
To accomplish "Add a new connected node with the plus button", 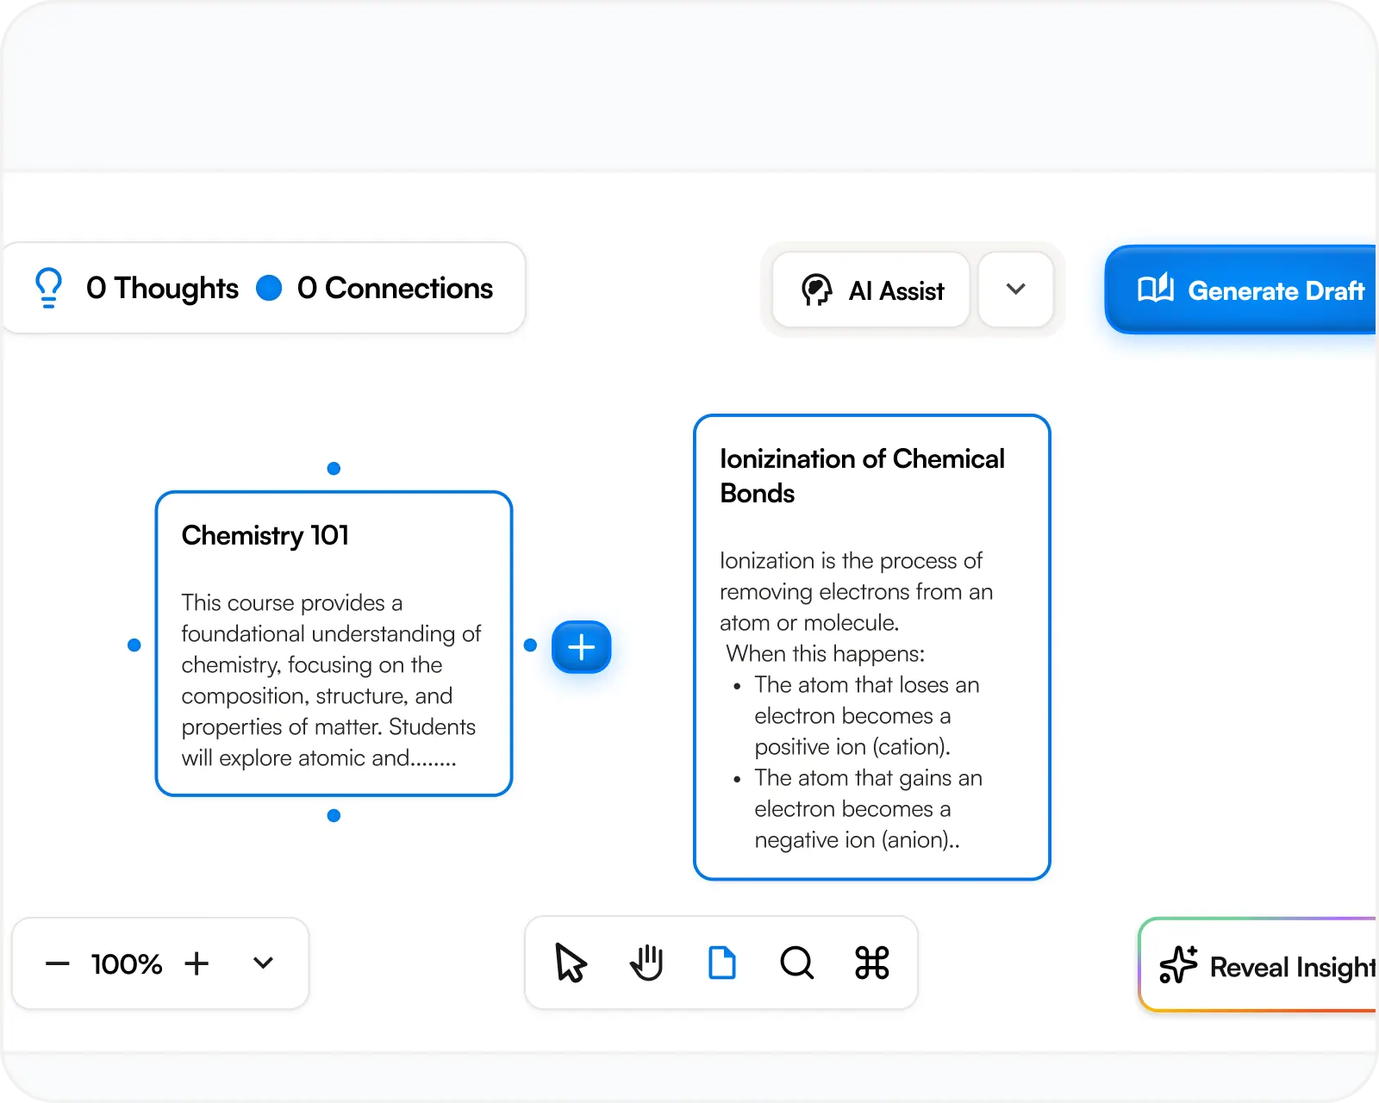I will pos(581,646).
